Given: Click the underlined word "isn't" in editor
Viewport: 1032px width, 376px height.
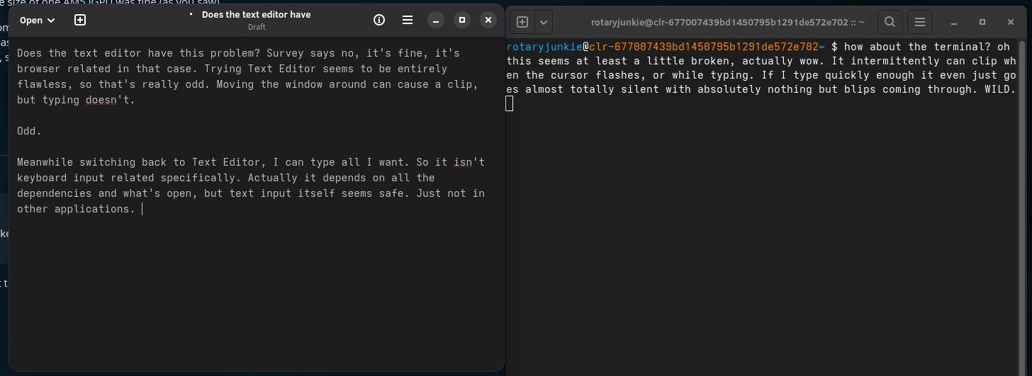Looking at the screenshot, I should 469,163.
